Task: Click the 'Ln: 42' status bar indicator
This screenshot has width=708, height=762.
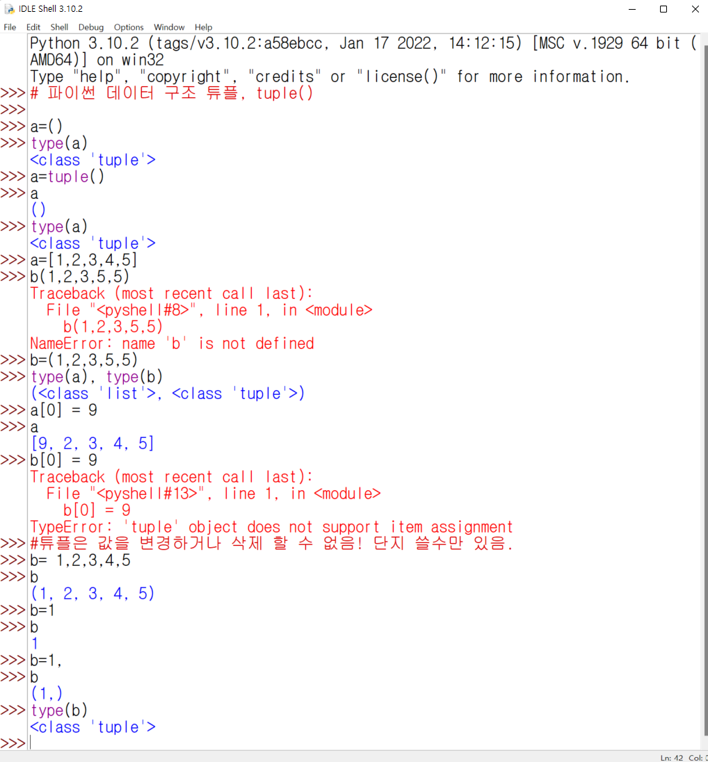Action: 672,758
